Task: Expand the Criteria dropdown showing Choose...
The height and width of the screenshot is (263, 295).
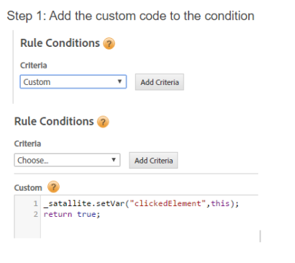Action: point(67,160)
